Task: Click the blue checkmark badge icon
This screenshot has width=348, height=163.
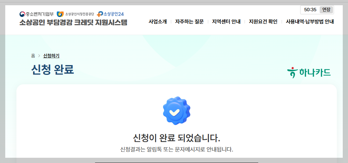Action: point(176,111)
